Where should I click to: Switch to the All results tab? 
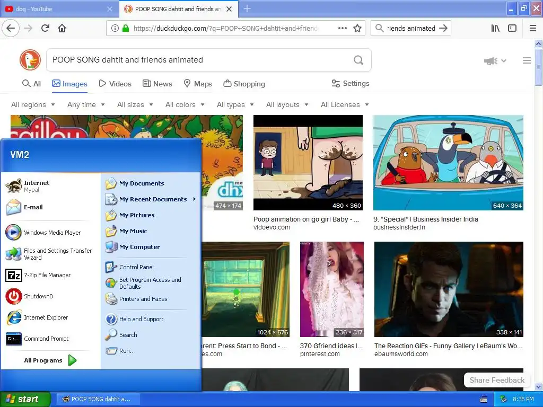(x=31, y=84)
